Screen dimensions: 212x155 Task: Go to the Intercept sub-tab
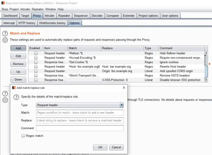pos(9,23)
